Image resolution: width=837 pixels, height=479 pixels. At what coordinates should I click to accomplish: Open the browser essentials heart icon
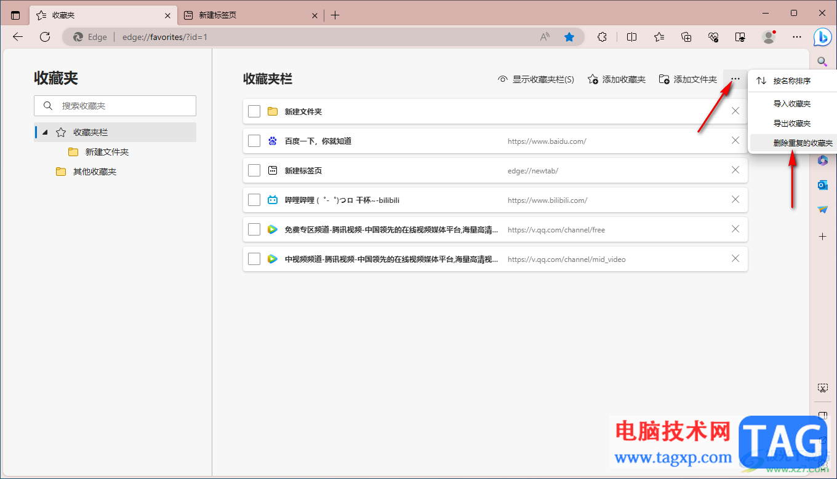[x=714, y=37]
